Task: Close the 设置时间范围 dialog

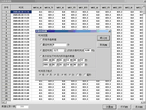Action: point(109,31)
